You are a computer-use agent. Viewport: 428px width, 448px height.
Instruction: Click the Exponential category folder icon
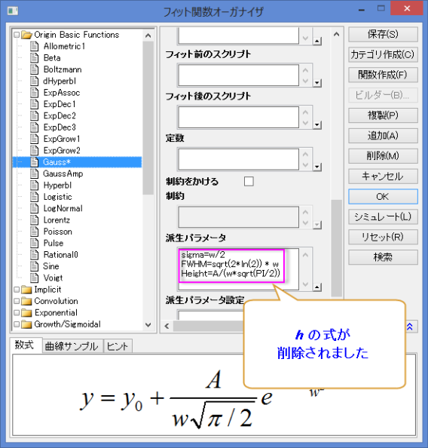coord(26,312)
